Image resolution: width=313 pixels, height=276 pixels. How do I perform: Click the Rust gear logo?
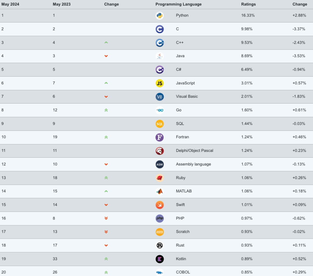pos(159,245)
